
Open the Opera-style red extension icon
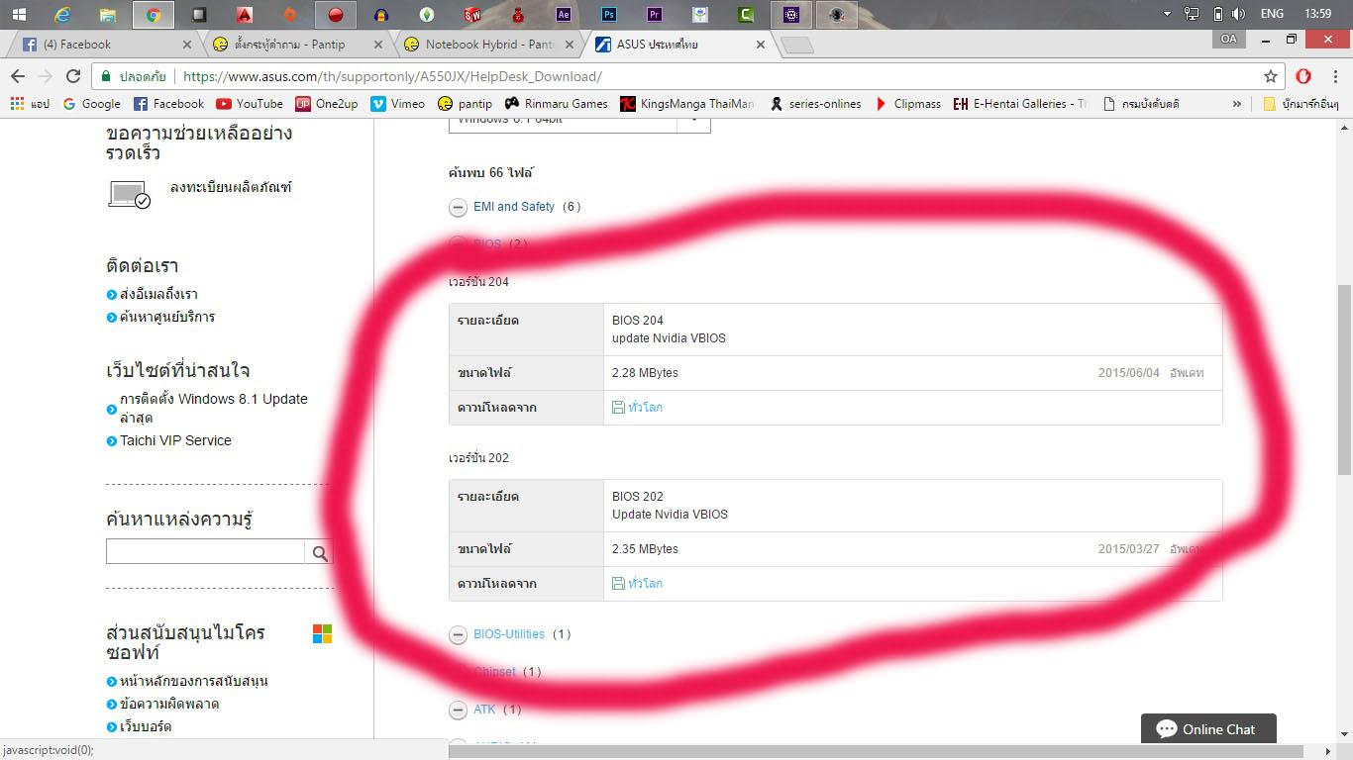[x=1303, y=76]
